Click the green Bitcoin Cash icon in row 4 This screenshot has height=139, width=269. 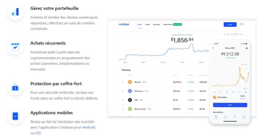tap(130, 109)
